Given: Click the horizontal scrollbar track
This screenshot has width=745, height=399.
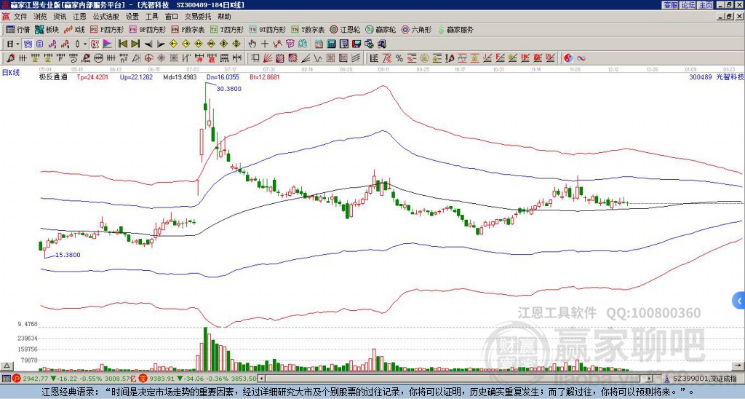Looking at the screenshot, I should point(456,379).
